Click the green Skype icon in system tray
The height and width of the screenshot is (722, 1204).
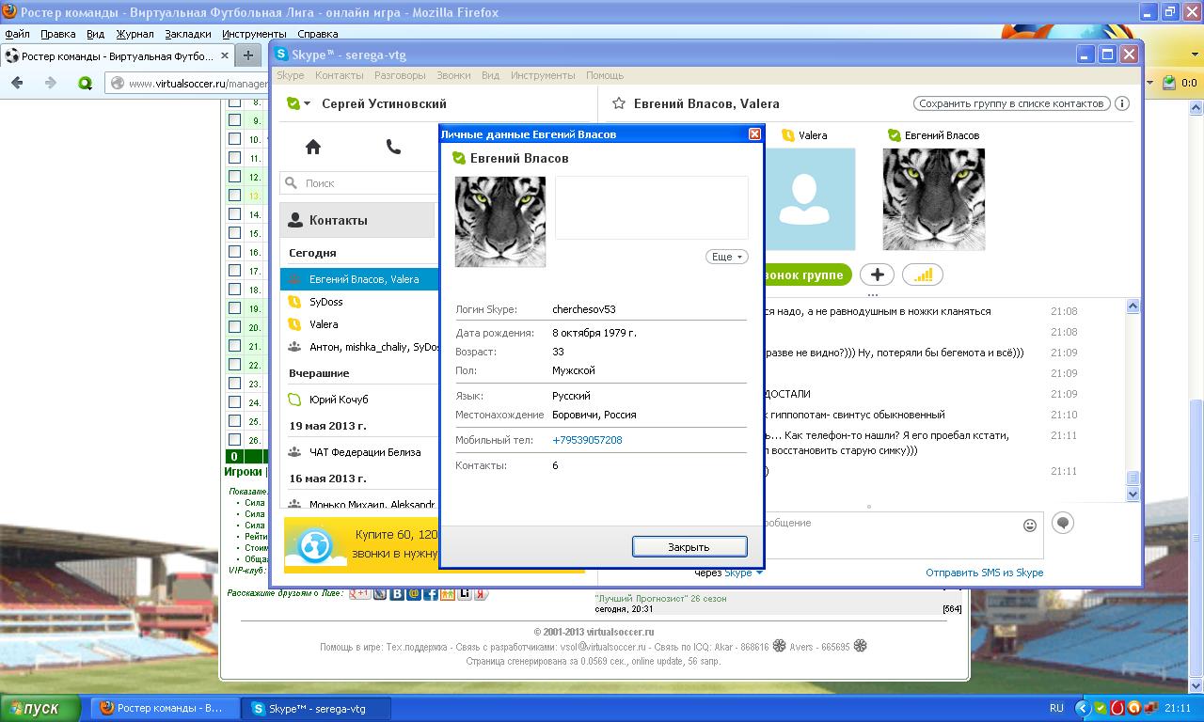[1101, 708]
